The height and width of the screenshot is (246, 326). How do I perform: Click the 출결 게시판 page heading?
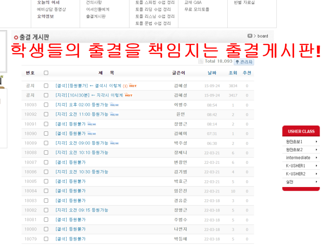pyautogui.click(x=34, y=37)
